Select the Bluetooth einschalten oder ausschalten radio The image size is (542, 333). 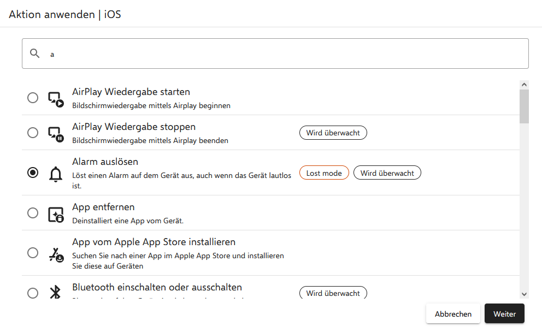[33, 293]
